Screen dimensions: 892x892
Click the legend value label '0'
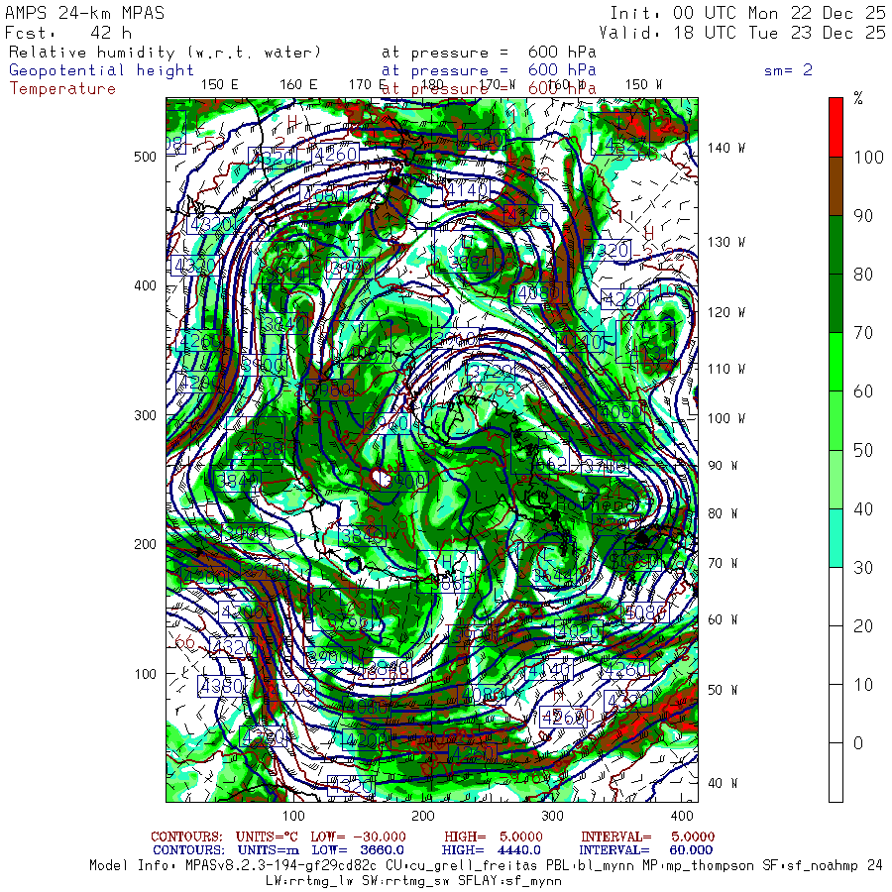tap(858, 743)
